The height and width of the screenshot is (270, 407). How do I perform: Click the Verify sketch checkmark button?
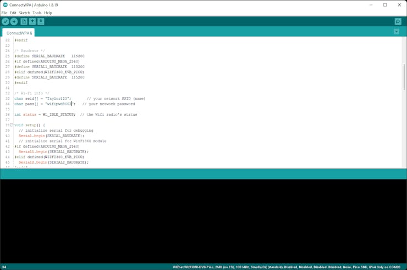(5, 21)
